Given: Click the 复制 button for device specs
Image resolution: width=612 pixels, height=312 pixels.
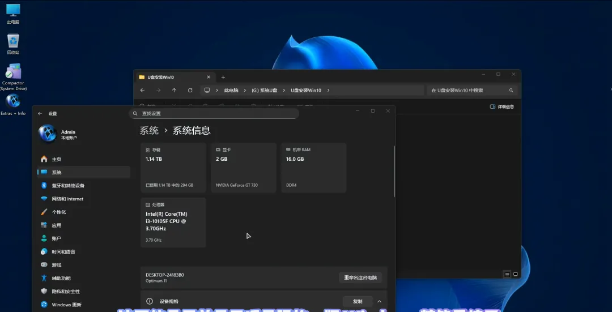Looking at the screenshot, I should tap(358, 301).
